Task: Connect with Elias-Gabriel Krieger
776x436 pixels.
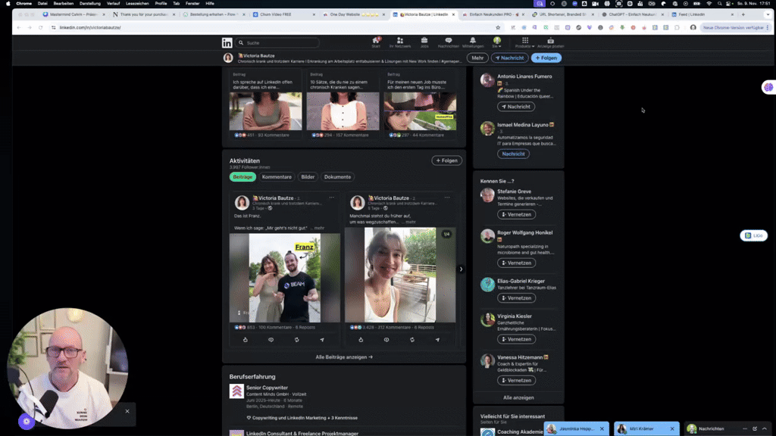Action: [x=516, y=298]
